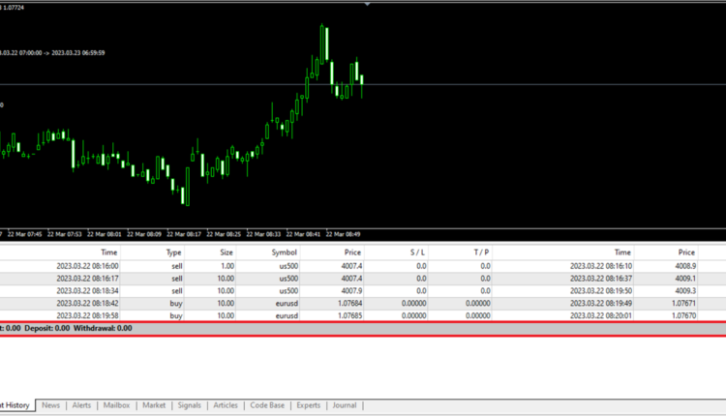
Task: Select the us500 sell trade opened 08:16:00
Action: click(x=194, y=265)
